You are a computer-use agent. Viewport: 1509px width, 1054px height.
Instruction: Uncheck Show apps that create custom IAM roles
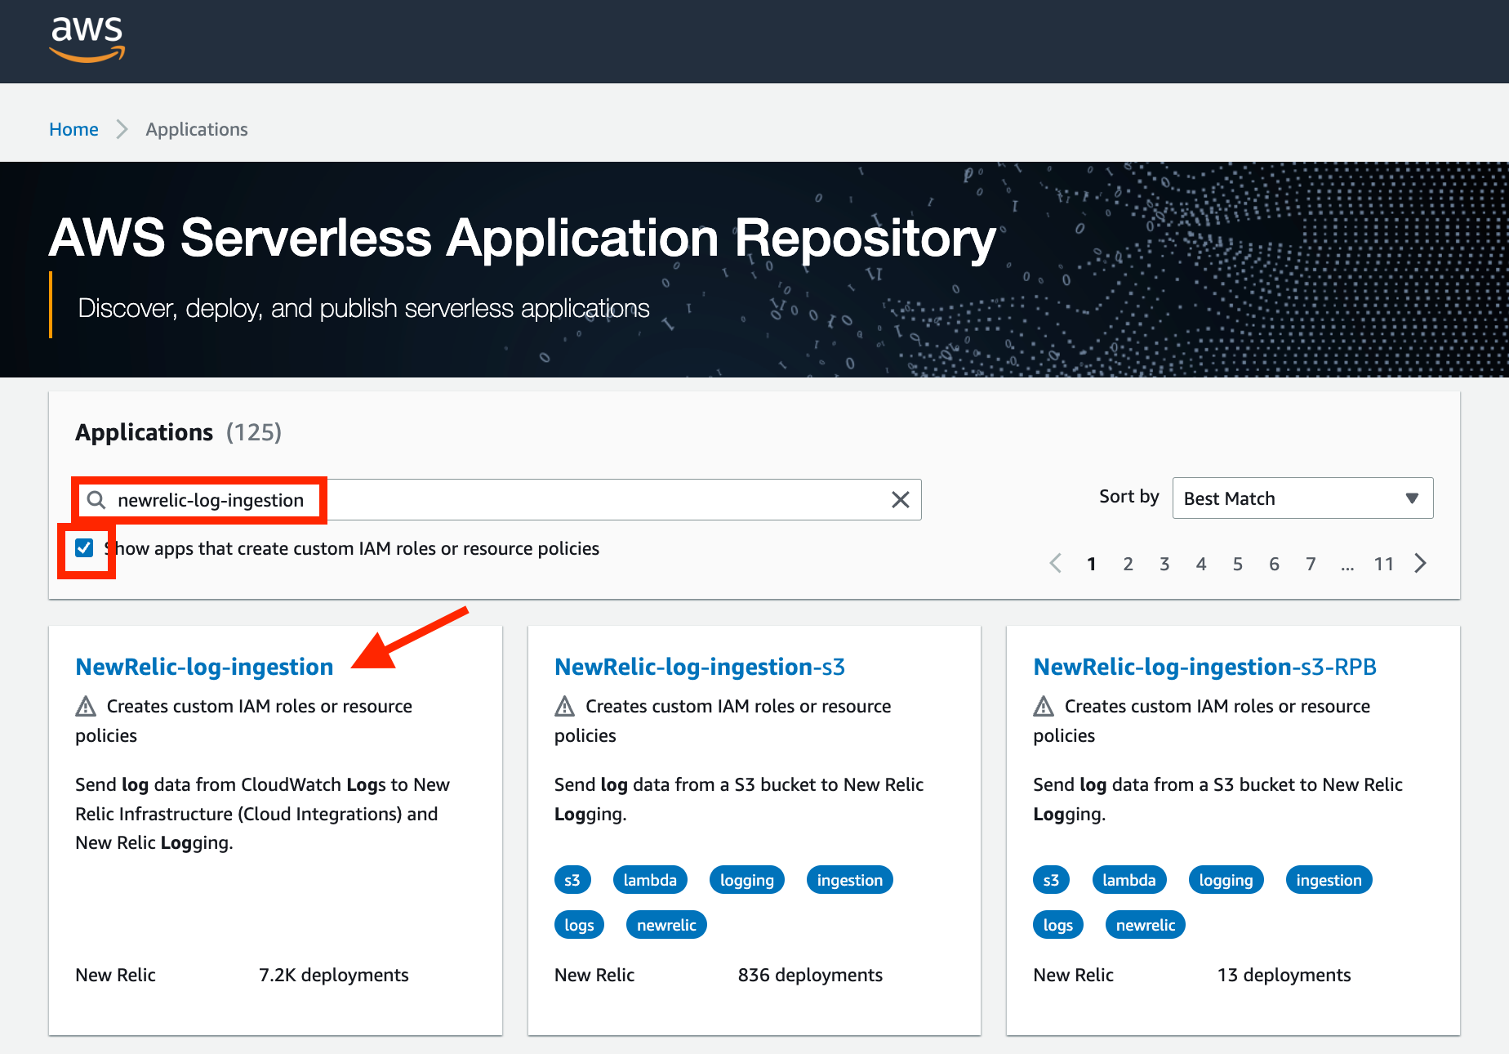(84, 547)
